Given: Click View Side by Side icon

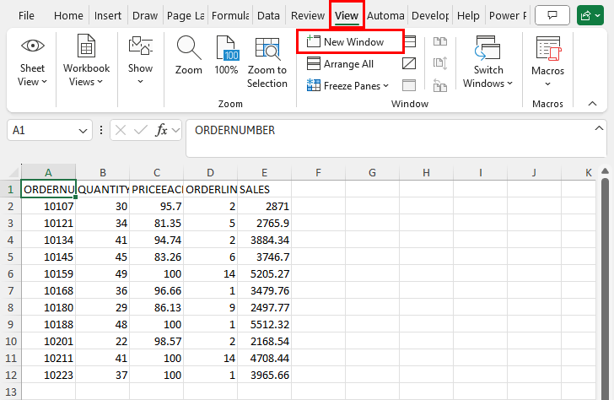Looking at the screenshot, I should [x=440, y=41].
